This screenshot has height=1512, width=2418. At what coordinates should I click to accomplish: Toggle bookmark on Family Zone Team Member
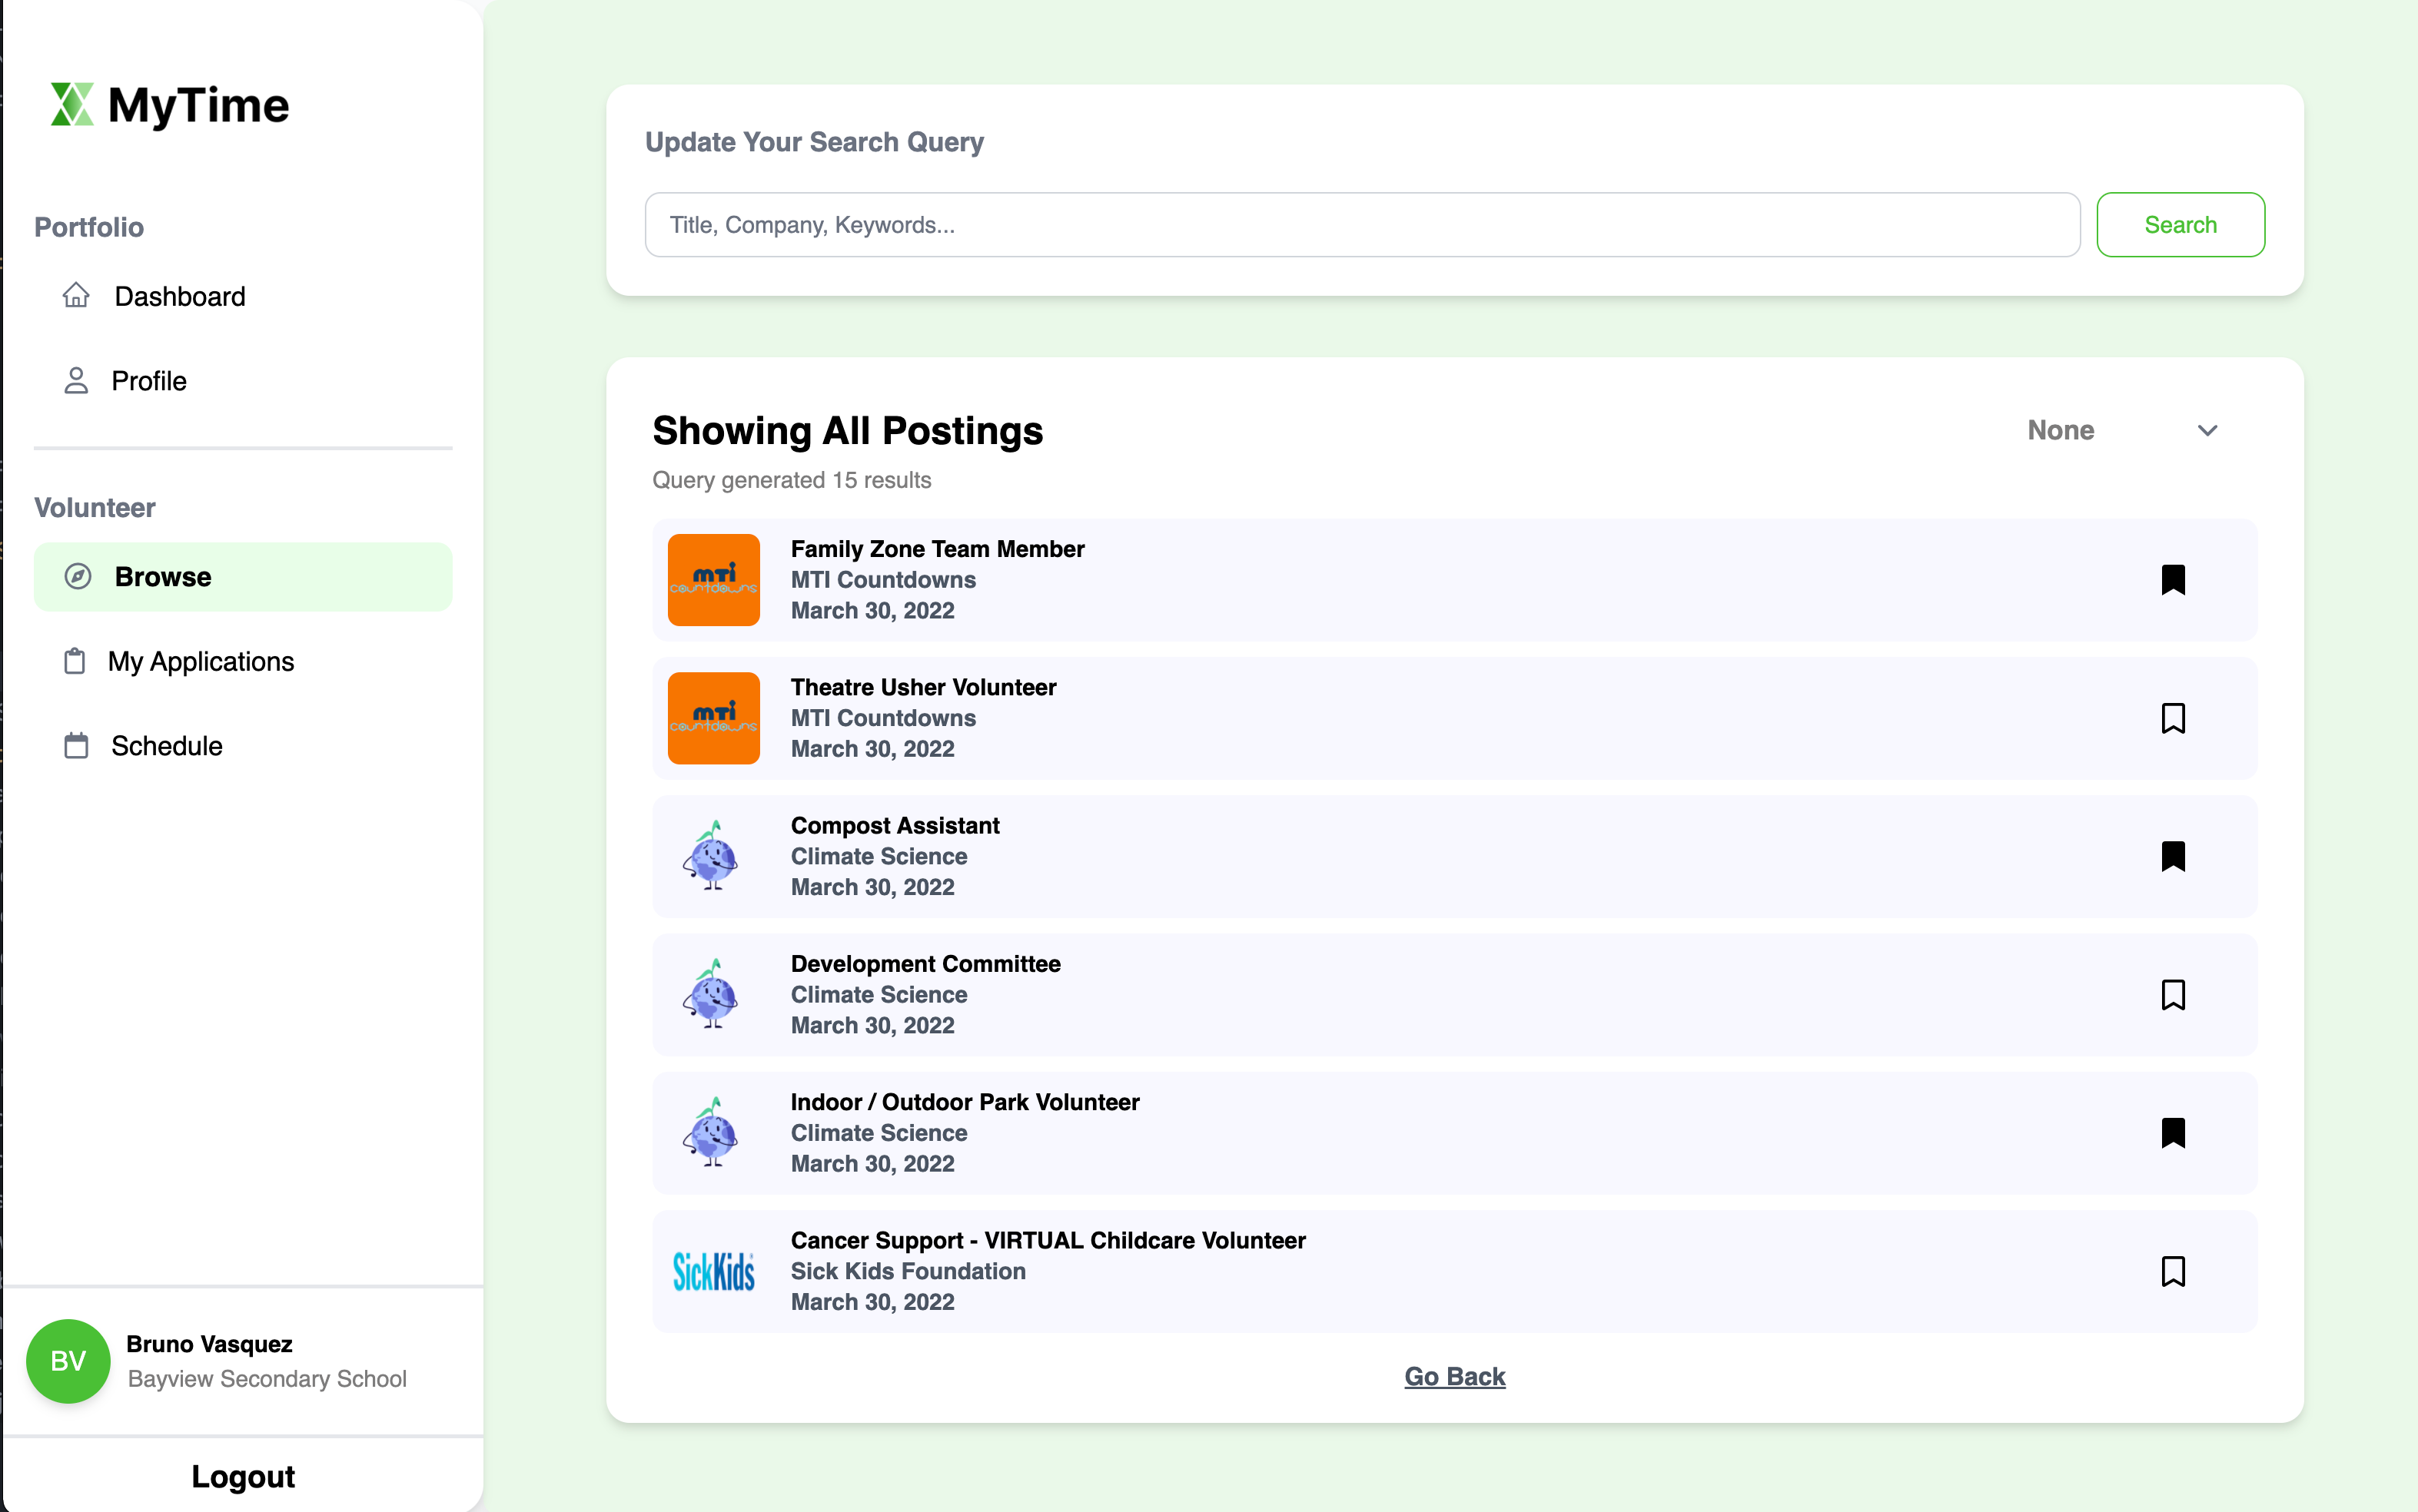click(2172, 580)
